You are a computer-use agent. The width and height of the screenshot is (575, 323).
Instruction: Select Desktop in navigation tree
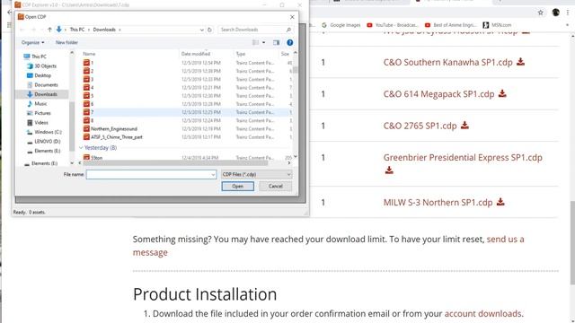[42, 75]
